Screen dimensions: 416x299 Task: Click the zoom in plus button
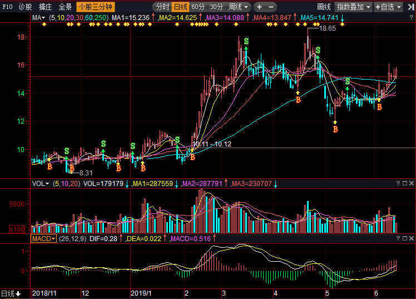[260, 7]
